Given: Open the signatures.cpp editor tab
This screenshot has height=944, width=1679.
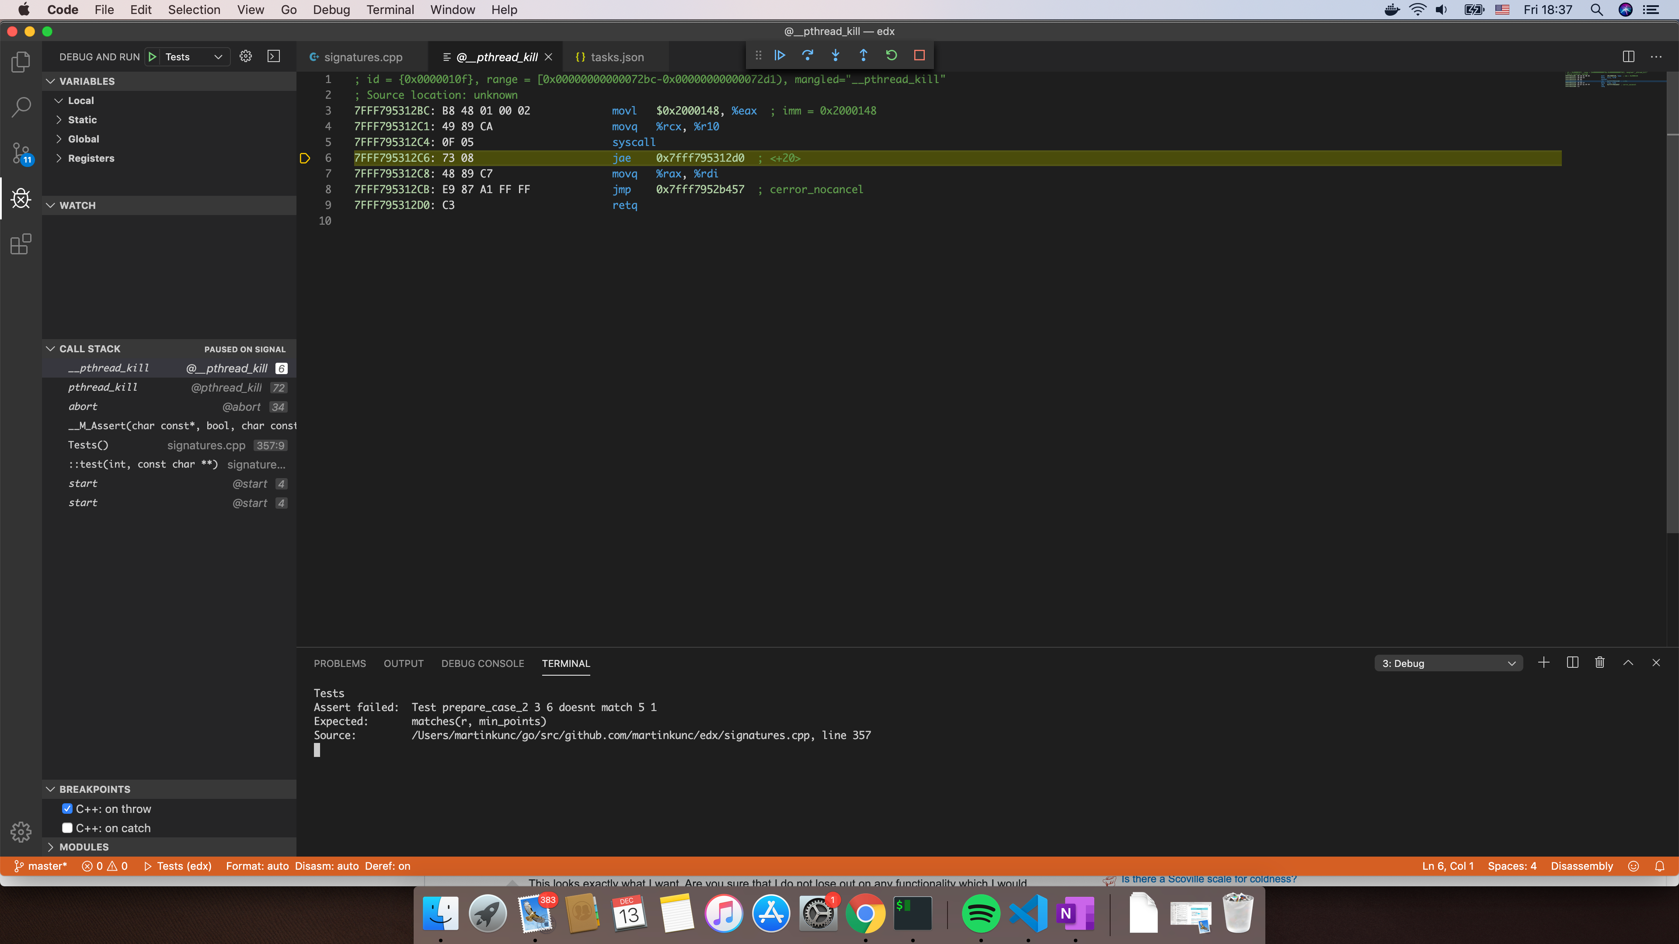Looking at the screenshot, I should (362, 57).
